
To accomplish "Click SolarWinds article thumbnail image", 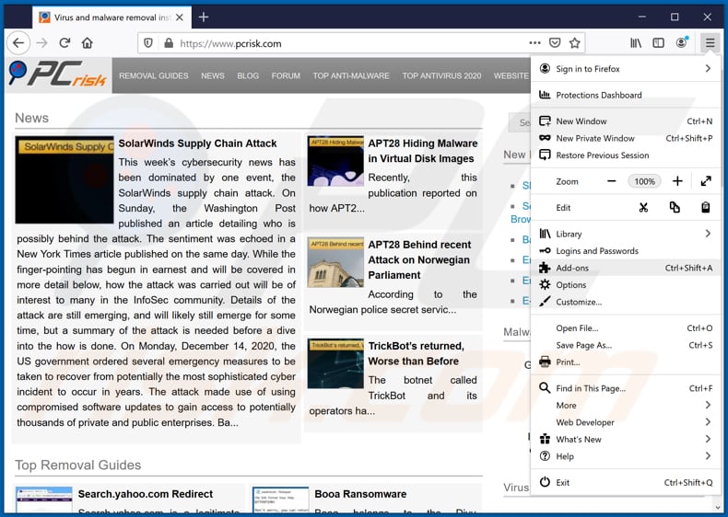I will click(x=65, y=180).
